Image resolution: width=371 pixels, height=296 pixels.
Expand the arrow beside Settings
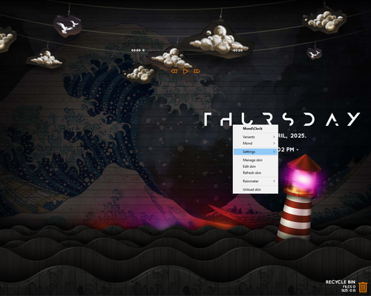pyautogui.click(x=274, y=152)
